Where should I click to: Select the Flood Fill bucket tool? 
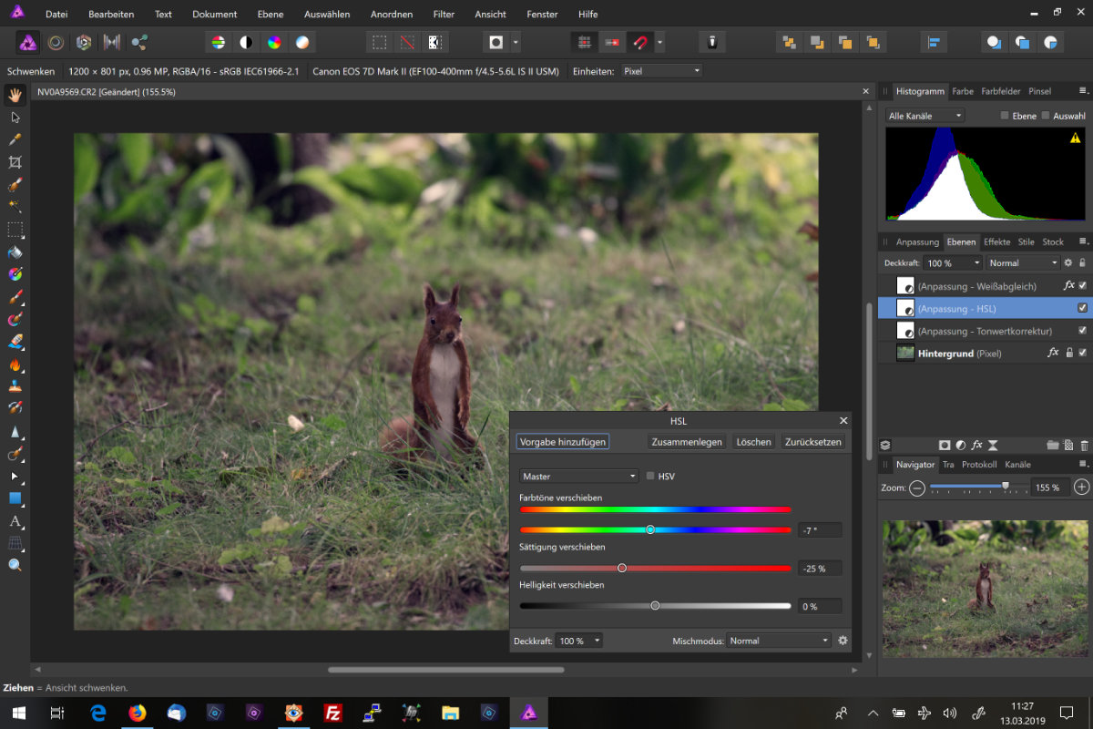tap(15, 252)
